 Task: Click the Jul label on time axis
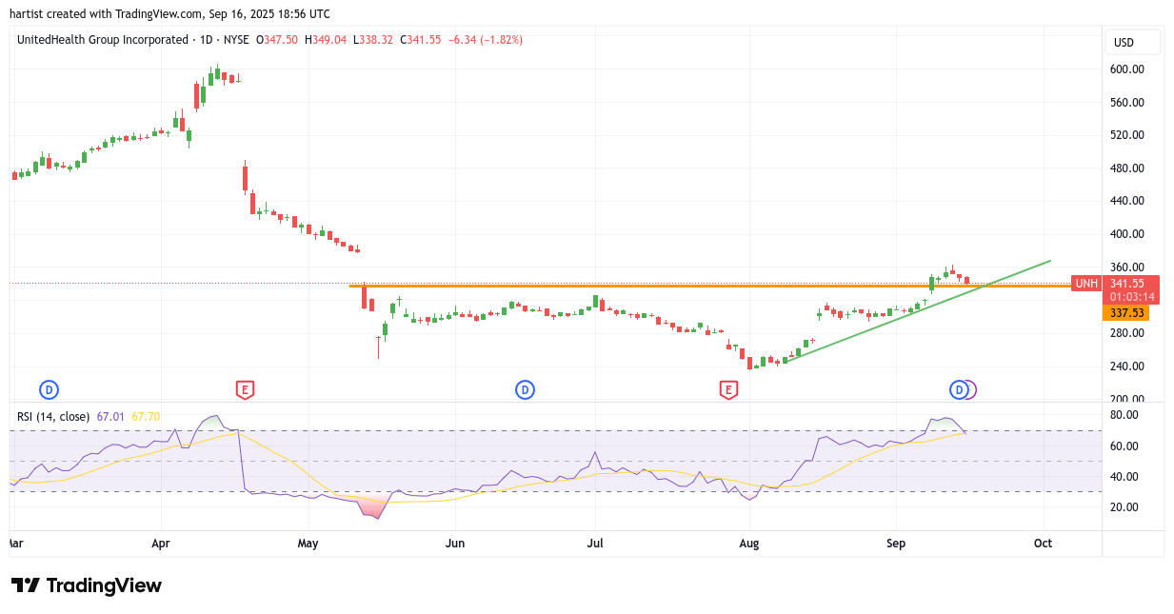click(x=595, y=544)
